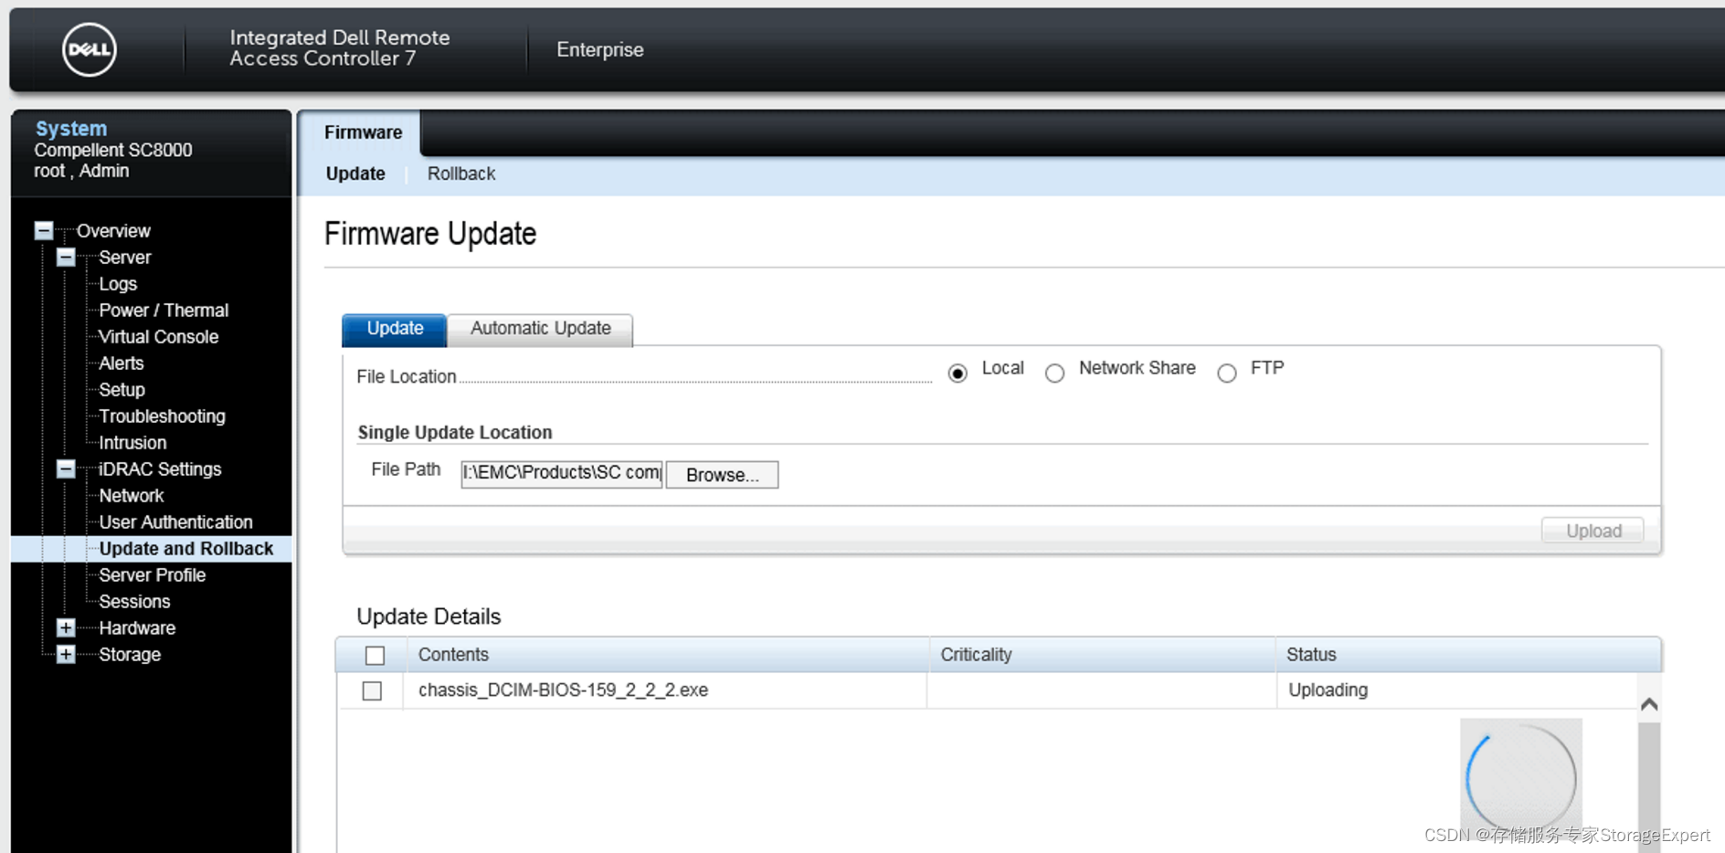Collapse the Overview tree node

pos(43,230)
